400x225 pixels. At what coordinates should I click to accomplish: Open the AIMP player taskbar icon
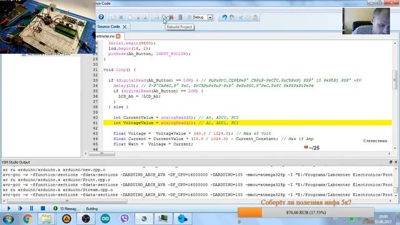point(67,219)
